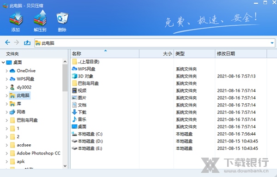Image resolution: width=277 pixels, height=177 pixels.
Task: Sort by the 类型 column header
Action: (194, 53)
